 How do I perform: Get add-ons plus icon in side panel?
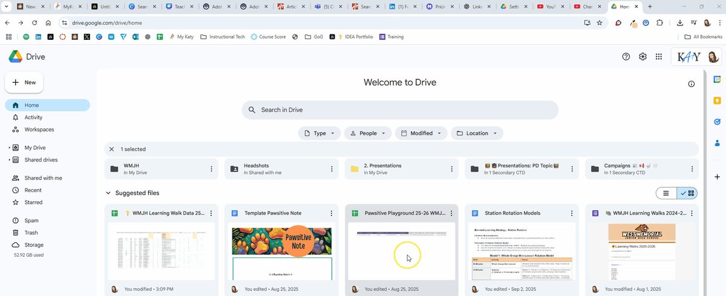click(x=717, y=176)
